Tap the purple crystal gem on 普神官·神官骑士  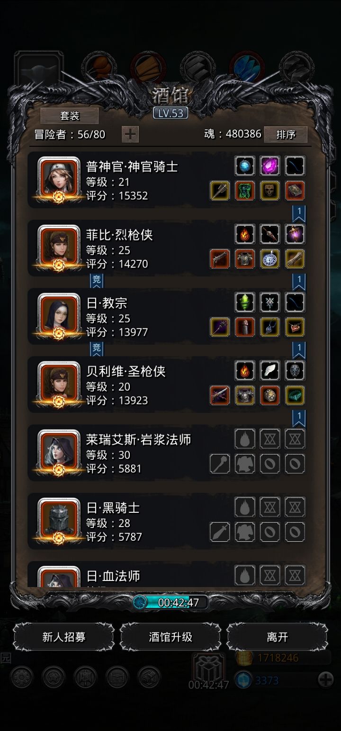click(x=270, y=166)
